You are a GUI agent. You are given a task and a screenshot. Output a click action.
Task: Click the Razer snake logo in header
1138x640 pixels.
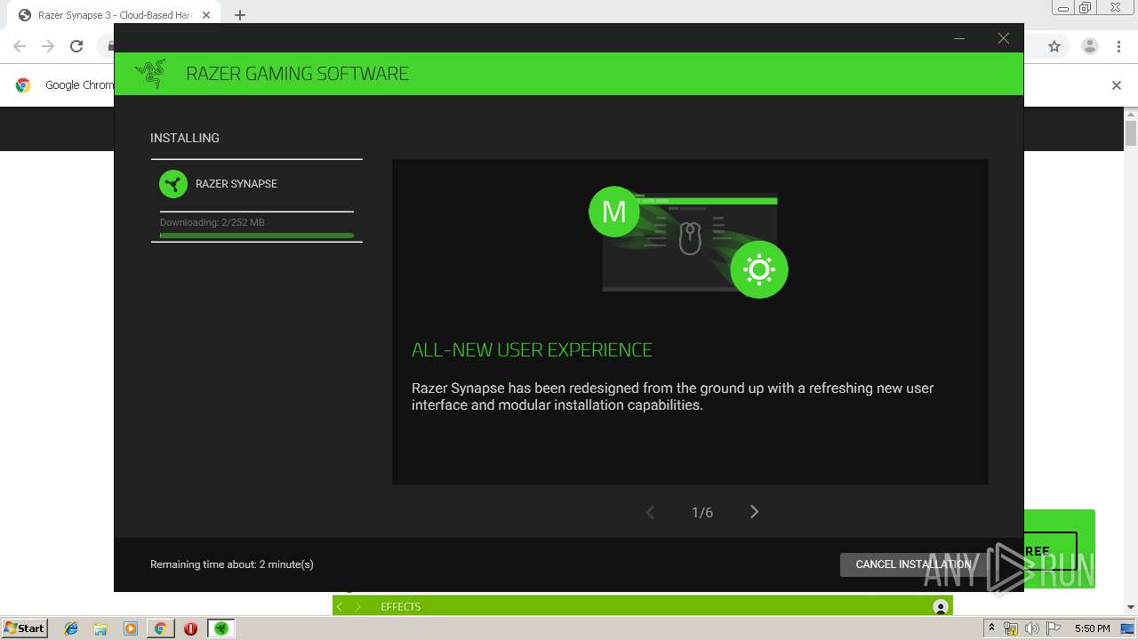tap(150, 74)
